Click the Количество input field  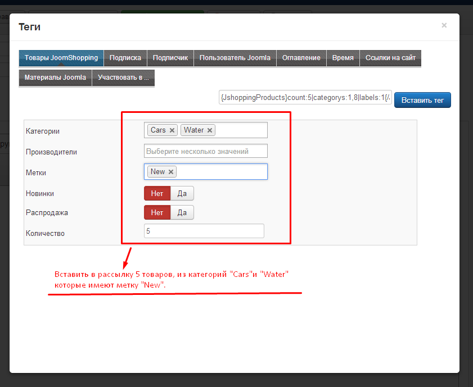pos(204,231)
